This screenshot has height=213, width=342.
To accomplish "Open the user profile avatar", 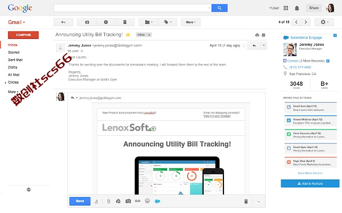I will (x=330, y=8).
